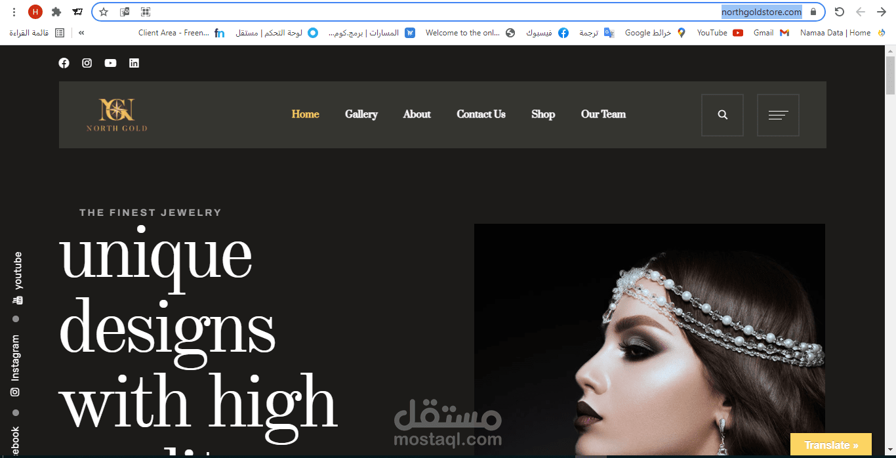Open المسارات | برمج.كوم bookmark
Image resolution: width=896 pixels, height=458 pixels.
click(372, 33)
